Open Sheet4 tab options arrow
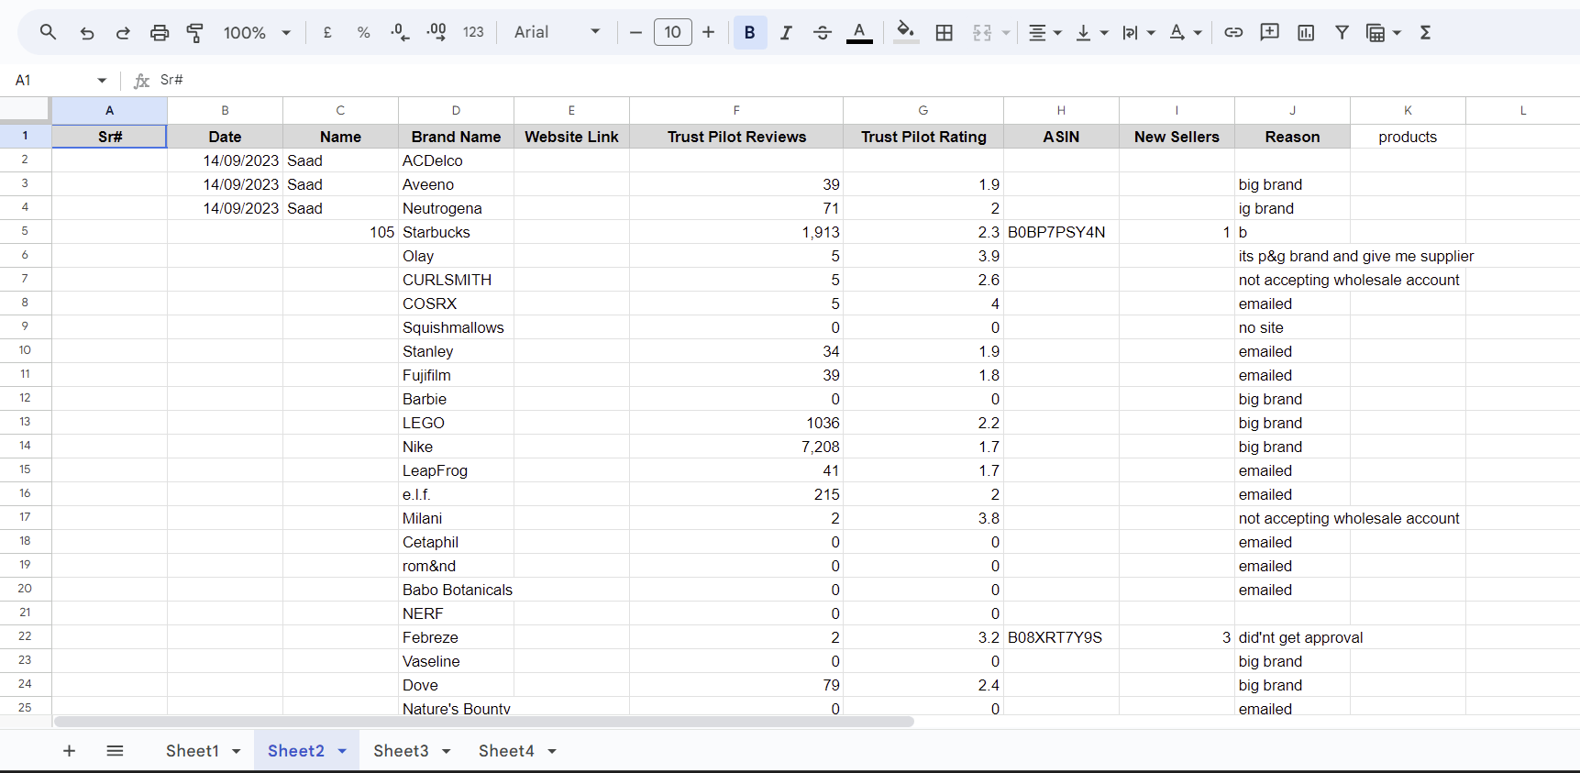This screenshot has height=773, width=1580. (552, 752)
